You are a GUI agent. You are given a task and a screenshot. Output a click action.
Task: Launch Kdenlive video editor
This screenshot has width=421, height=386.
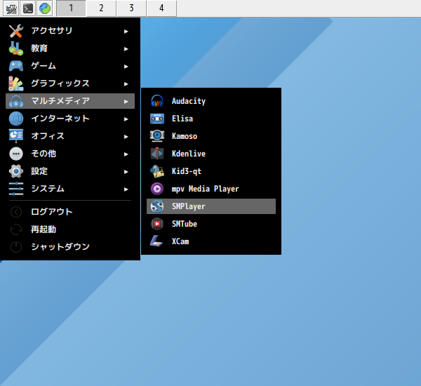[211, 154]
